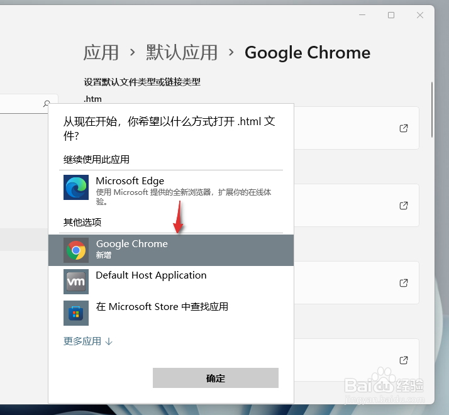Confirm with the 确定 button
Image resolution: width=449 pixels, height=415 pixels.
coord(215,378)
